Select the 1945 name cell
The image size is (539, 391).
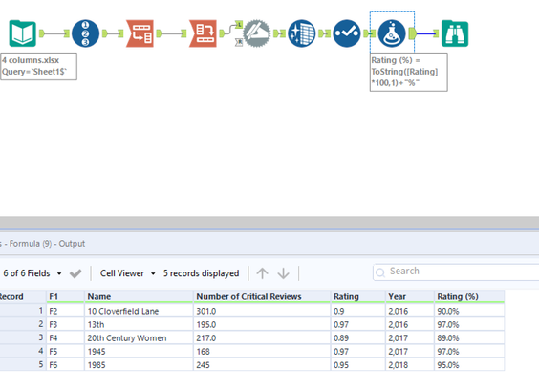139,352
